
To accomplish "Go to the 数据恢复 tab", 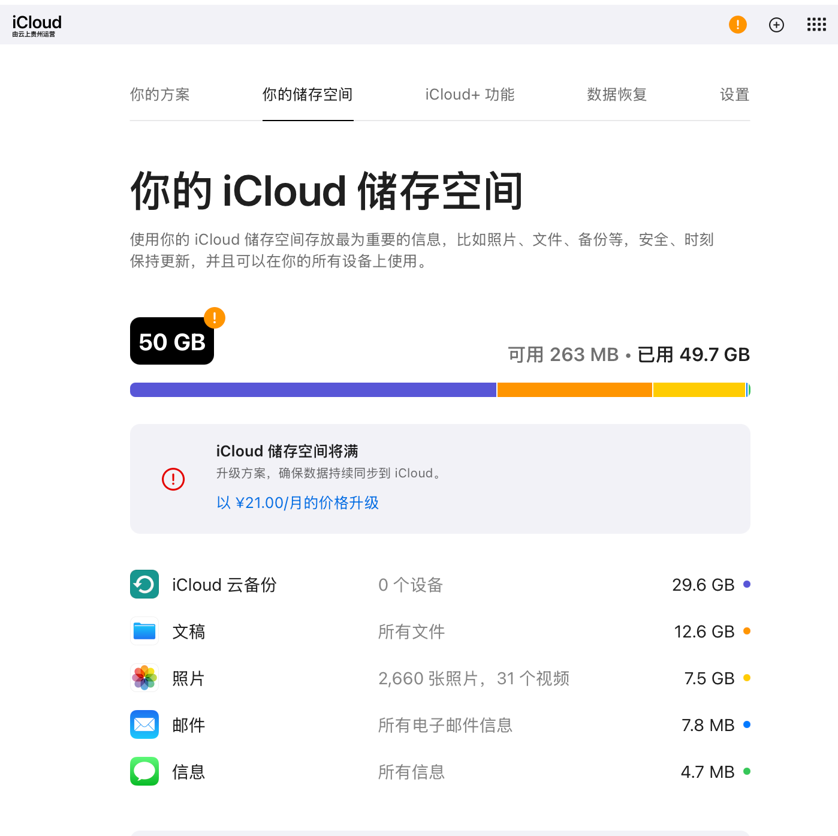I will tap(617, 95).
